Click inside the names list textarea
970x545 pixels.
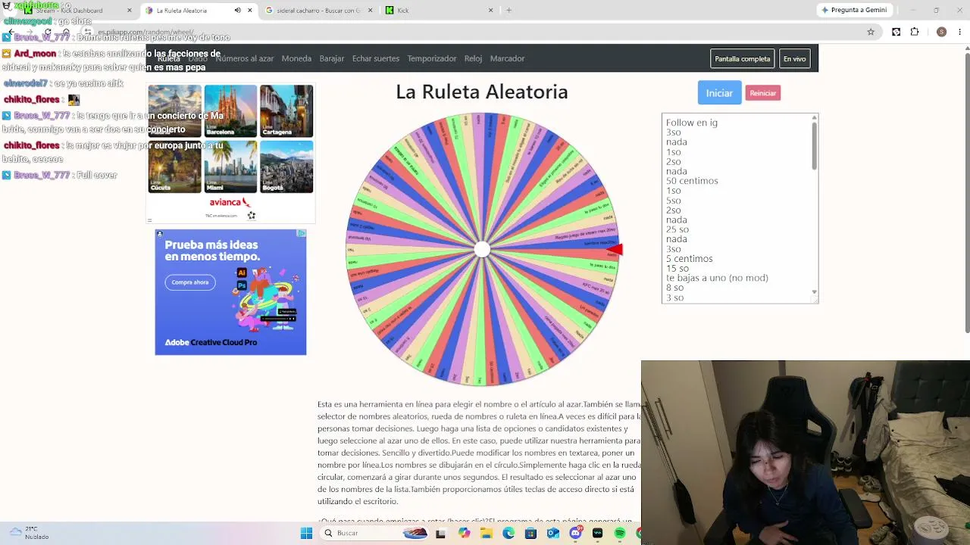(740, 208)
